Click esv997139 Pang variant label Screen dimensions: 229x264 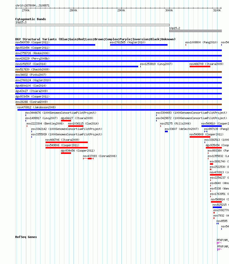(217, 129)
